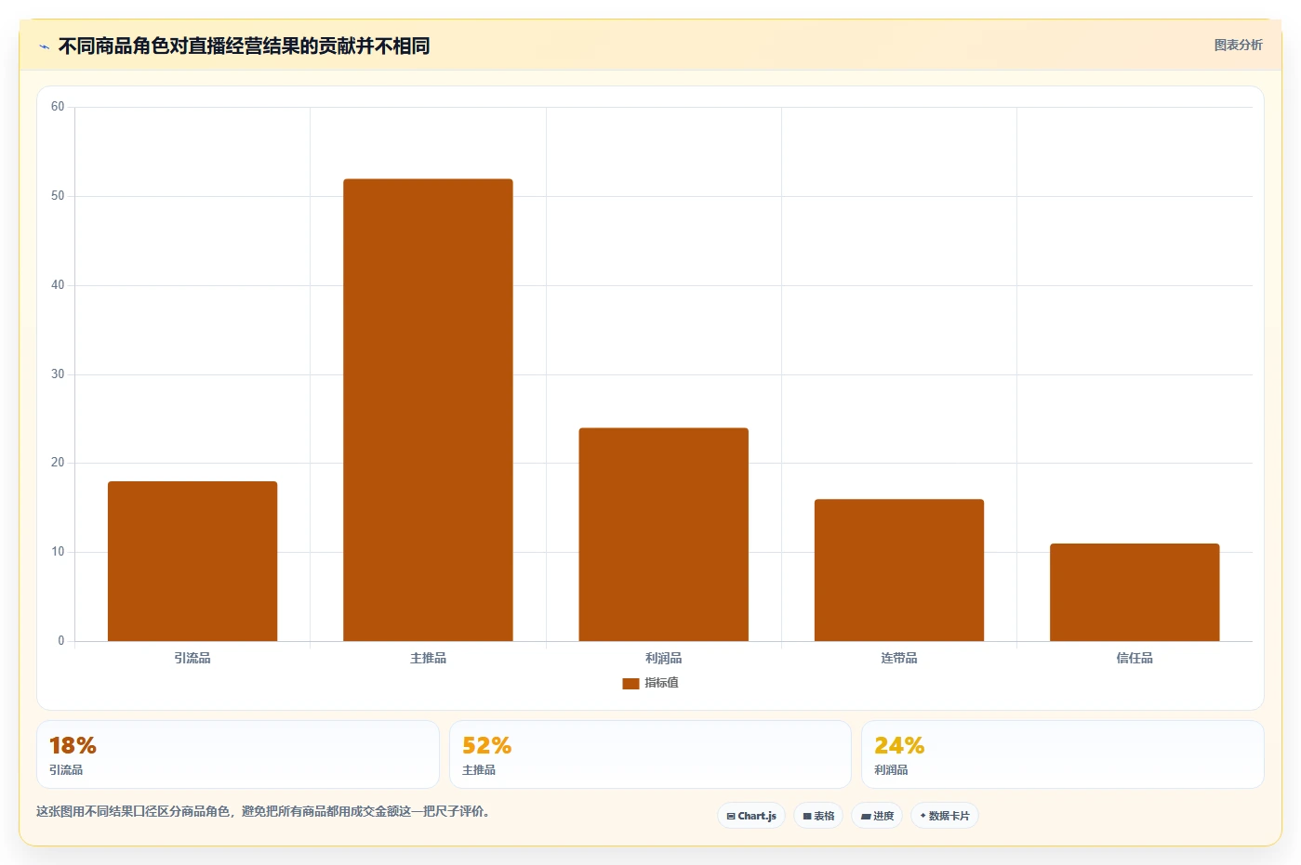Viewport: 1301px width, 865px height.
Task: Click the 引流品 axis label
Action: 192,658
